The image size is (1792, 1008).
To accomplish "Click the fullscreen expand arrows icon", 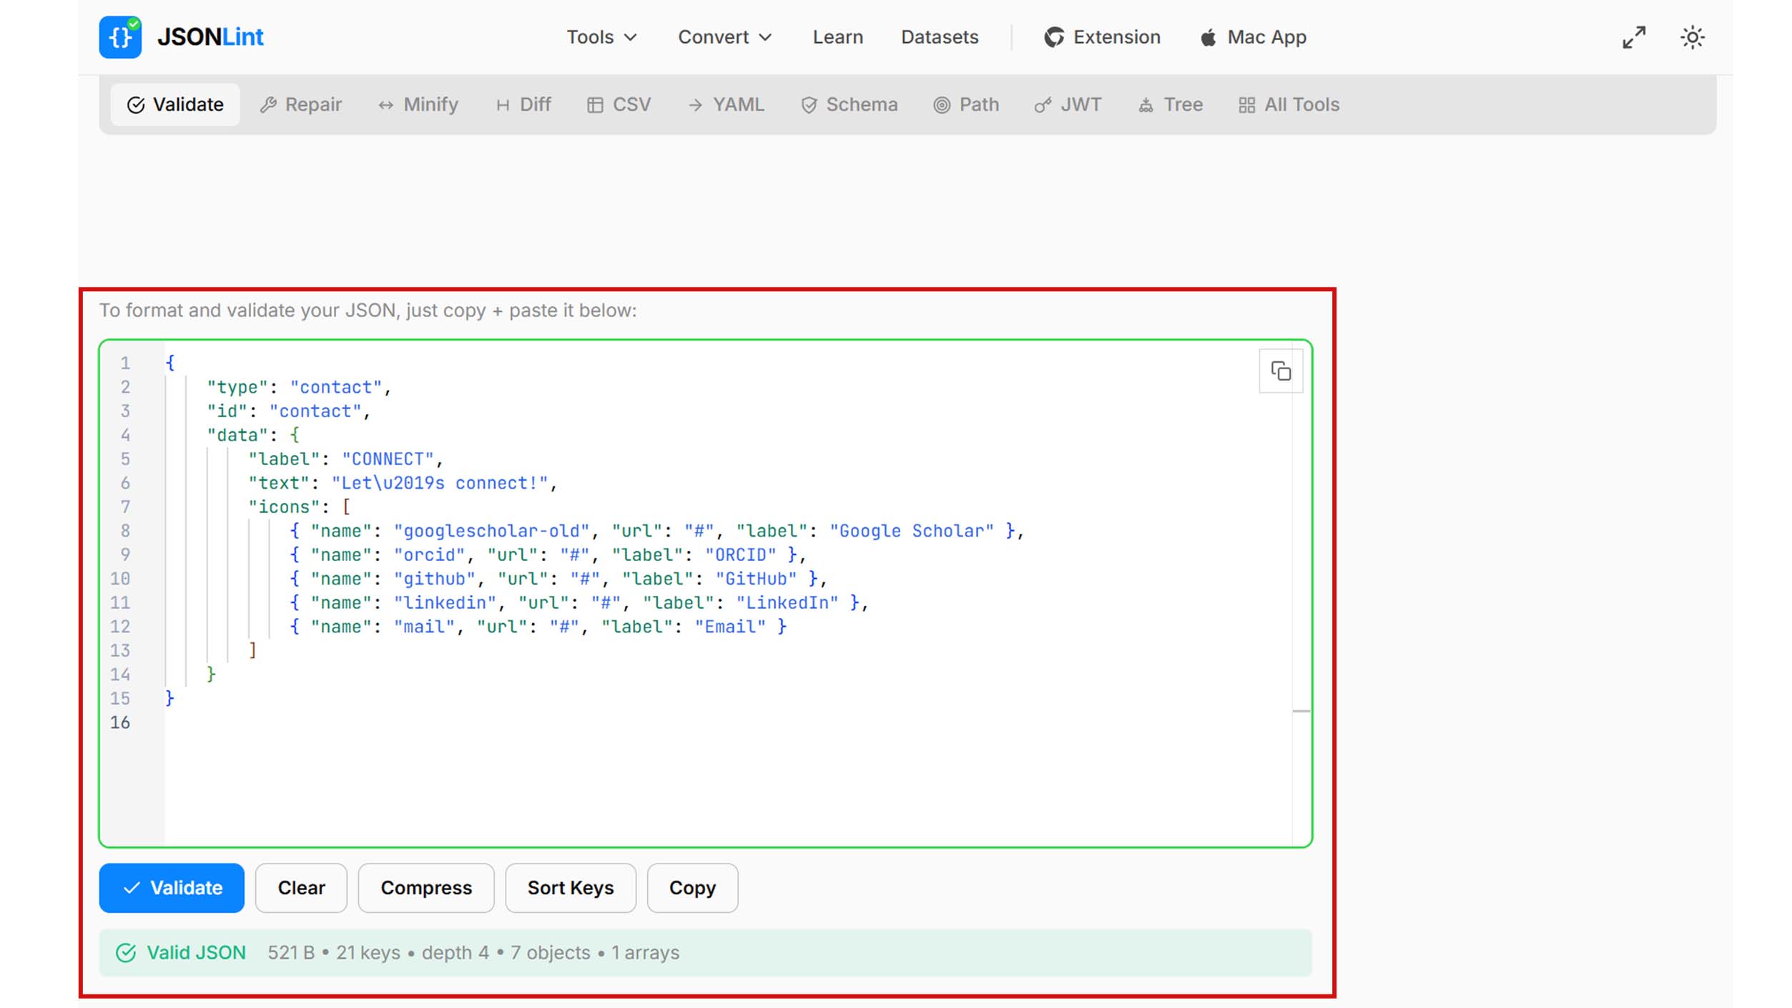I will (1633, 37).
